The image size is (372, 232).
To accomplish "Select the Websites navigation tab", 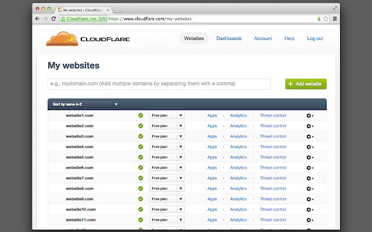I will 194,38.
